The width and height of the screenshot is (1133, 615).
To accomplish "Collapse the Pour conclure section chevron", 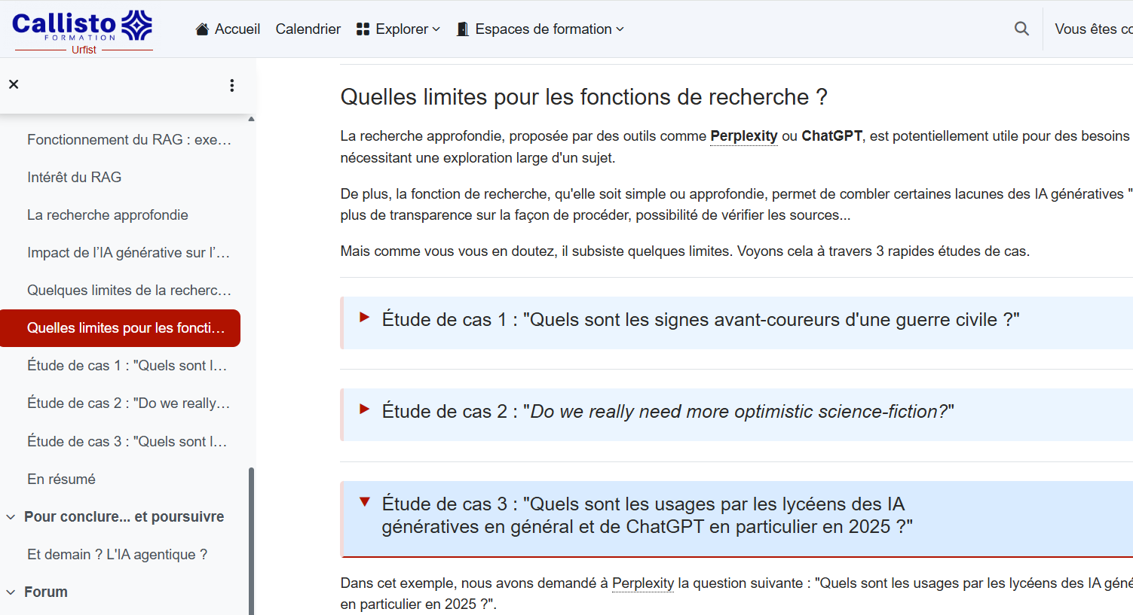I will [x=11, y=517].
